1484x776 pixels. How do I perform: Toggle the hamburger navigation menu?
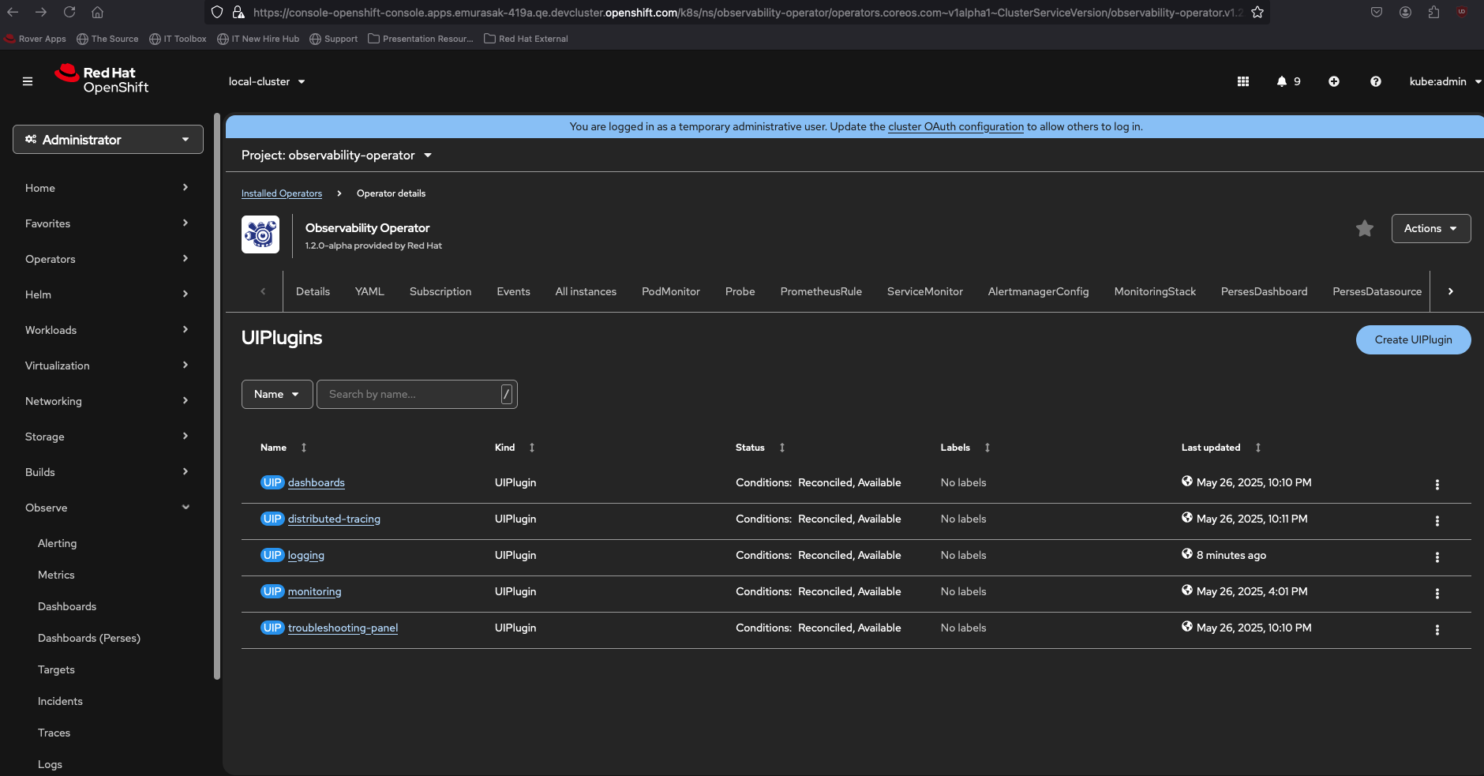point(28,81)
